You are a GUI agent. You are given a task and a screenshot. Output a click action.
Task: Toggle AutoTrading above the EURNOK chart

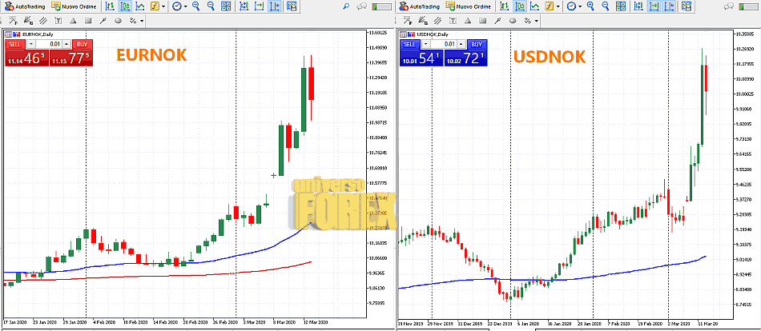[25, 6]
